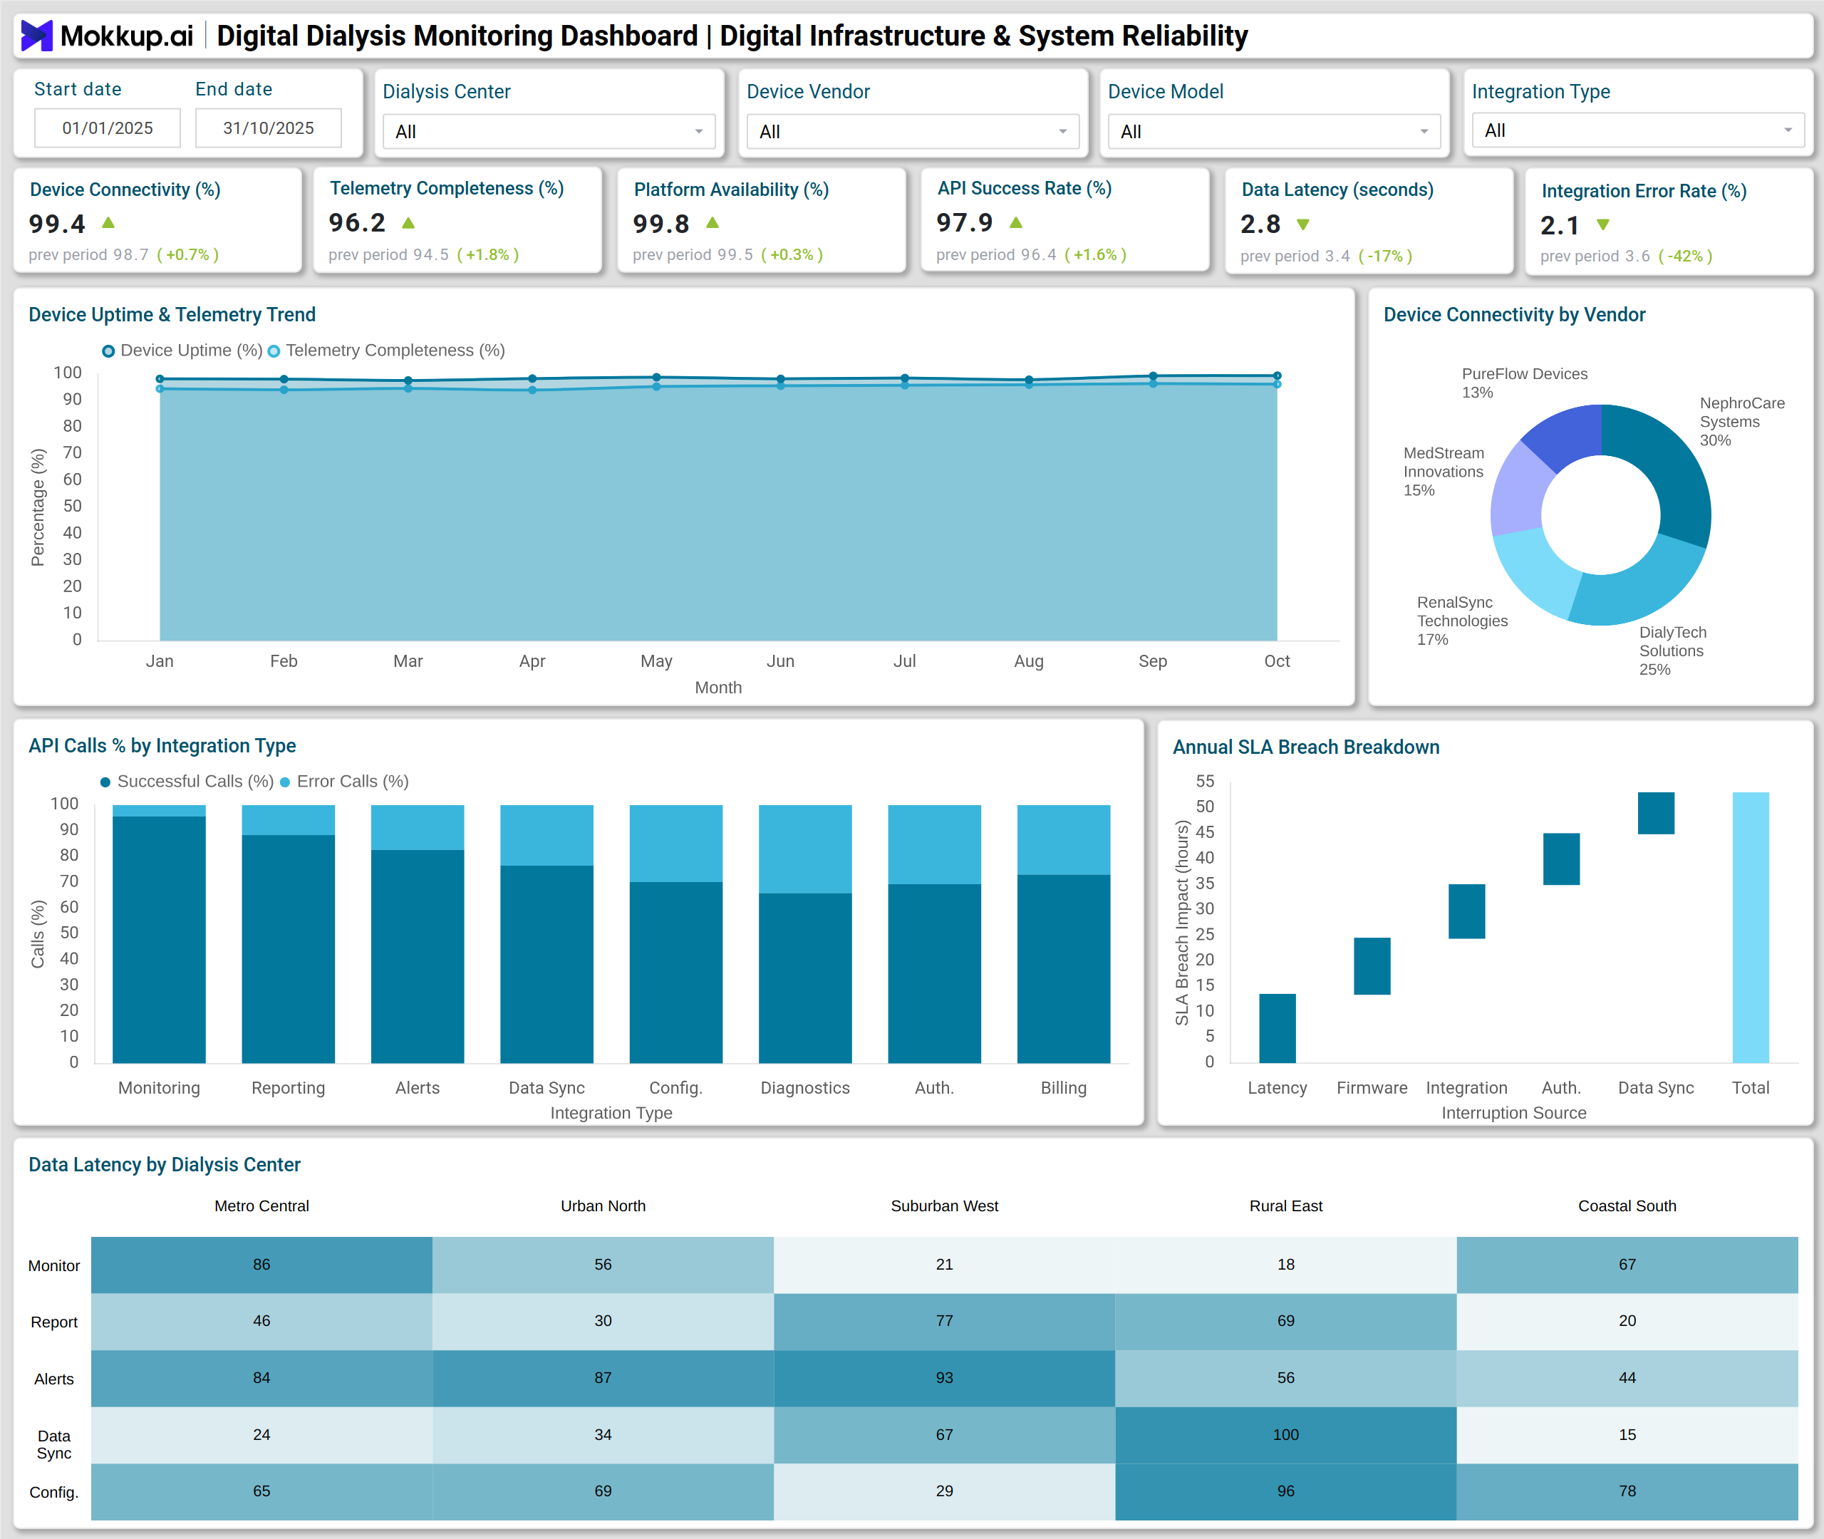Click the API Success Rate up-trend arrow
The width and height of the screenshot is (1824, 1539).
coord(1016,222)
